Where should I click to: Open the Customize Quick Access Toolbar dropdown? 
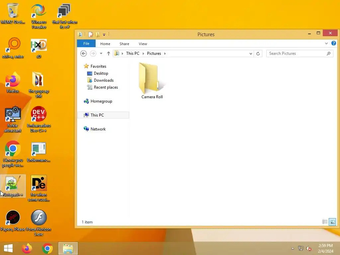[x=104, y=35]
